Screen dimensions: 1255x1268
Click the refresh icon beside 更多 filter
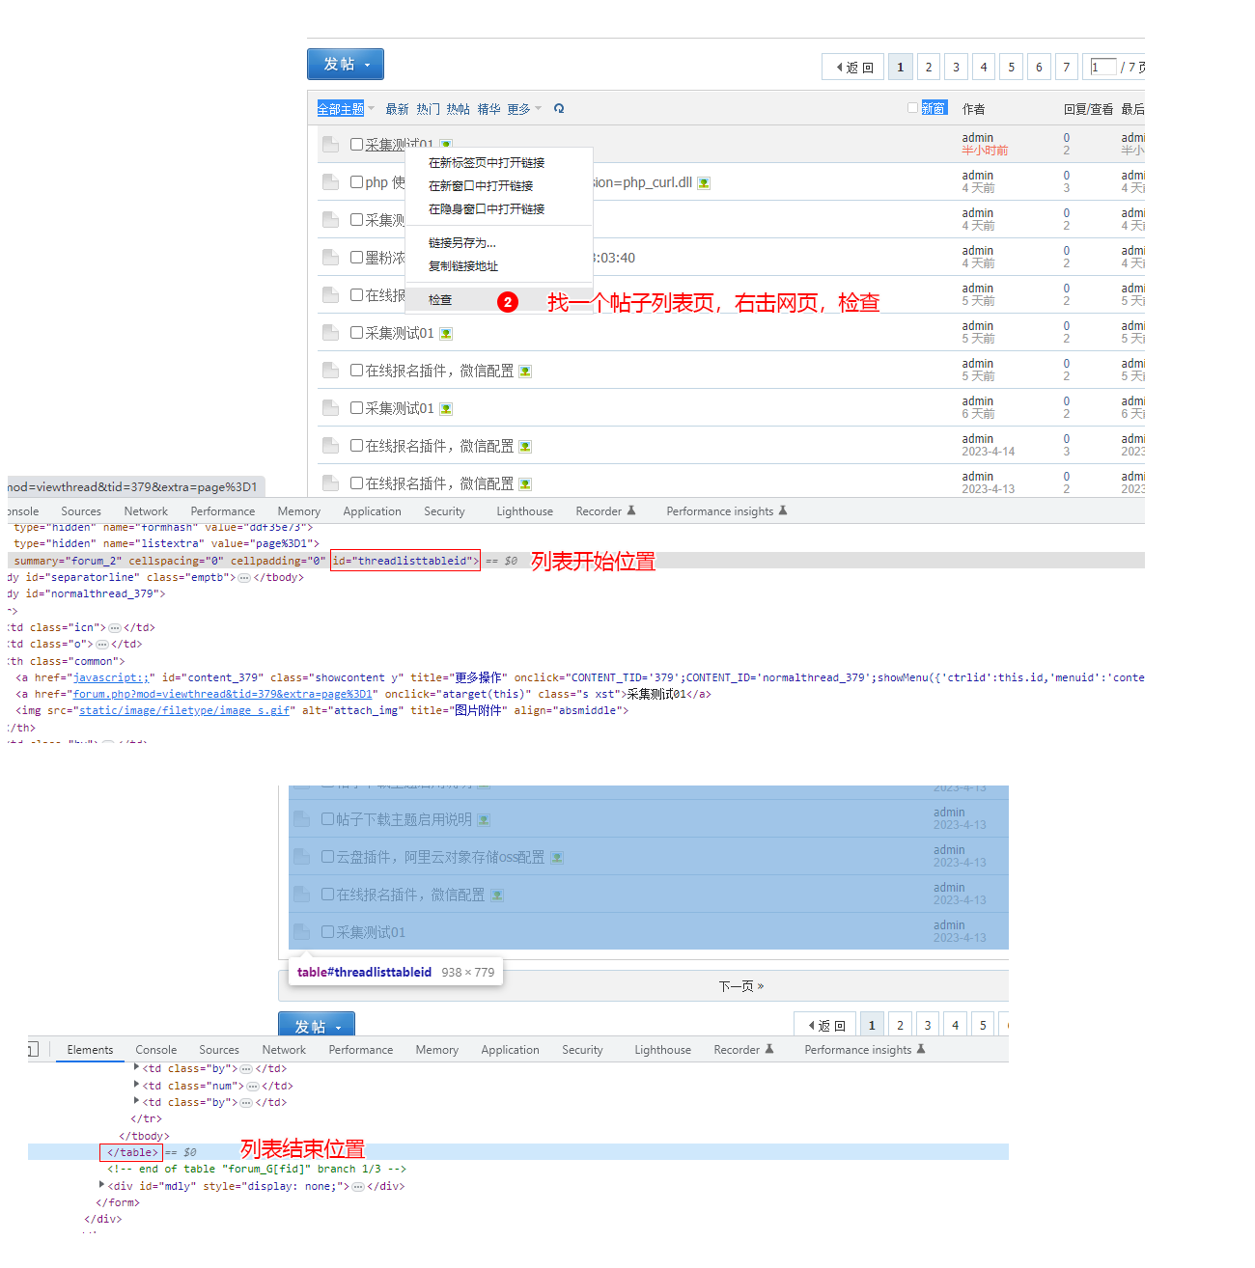tap(559, 109)
